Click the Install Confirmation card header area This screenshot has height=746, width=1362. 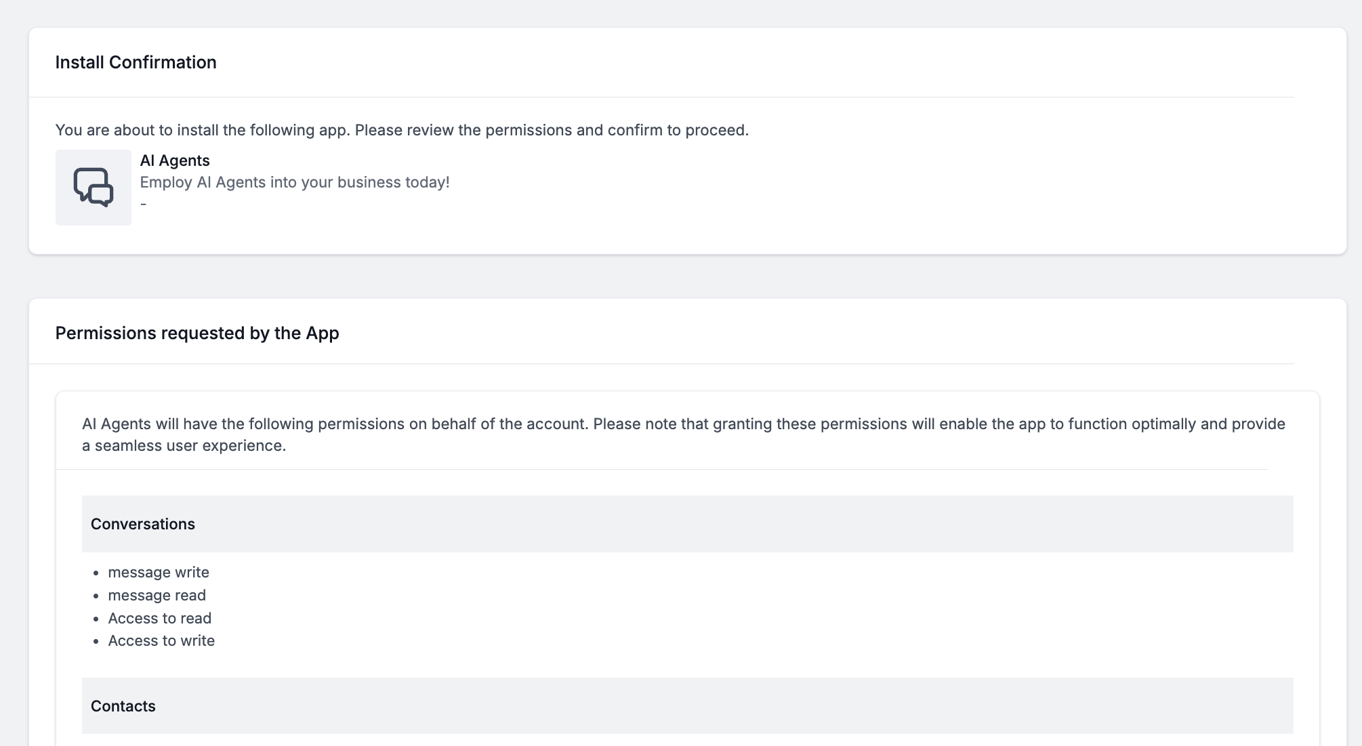[678, 62]
